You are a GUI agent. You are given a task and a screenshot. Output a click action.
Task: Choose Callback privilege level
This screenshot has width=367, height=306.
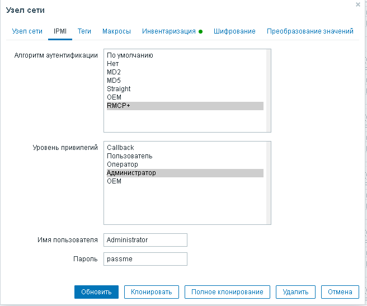(120, 148)
